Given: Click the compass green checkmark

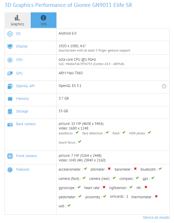Looking at the screenshot, I should [137, 178].
